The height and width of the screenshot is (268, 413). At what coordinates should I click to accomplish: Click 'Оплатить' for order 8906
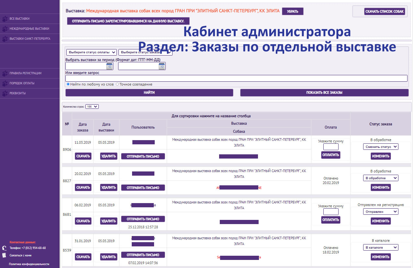(331, 155)
